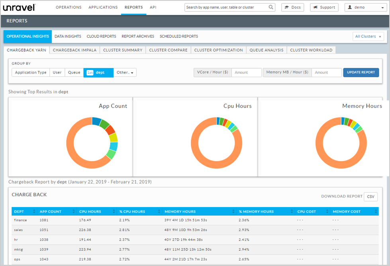Screen dimensions: 390x266
Task: Open Docs using the paper-plane icon
Action: click(x=286, y=7)
